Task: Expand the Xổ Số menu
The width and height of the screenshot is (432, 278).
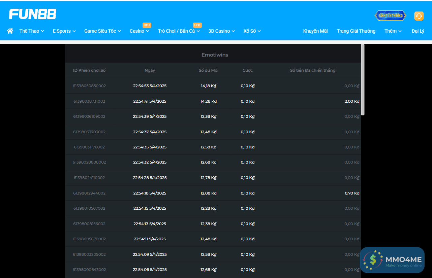Action: pyautogui.click(x=252, y=31)
